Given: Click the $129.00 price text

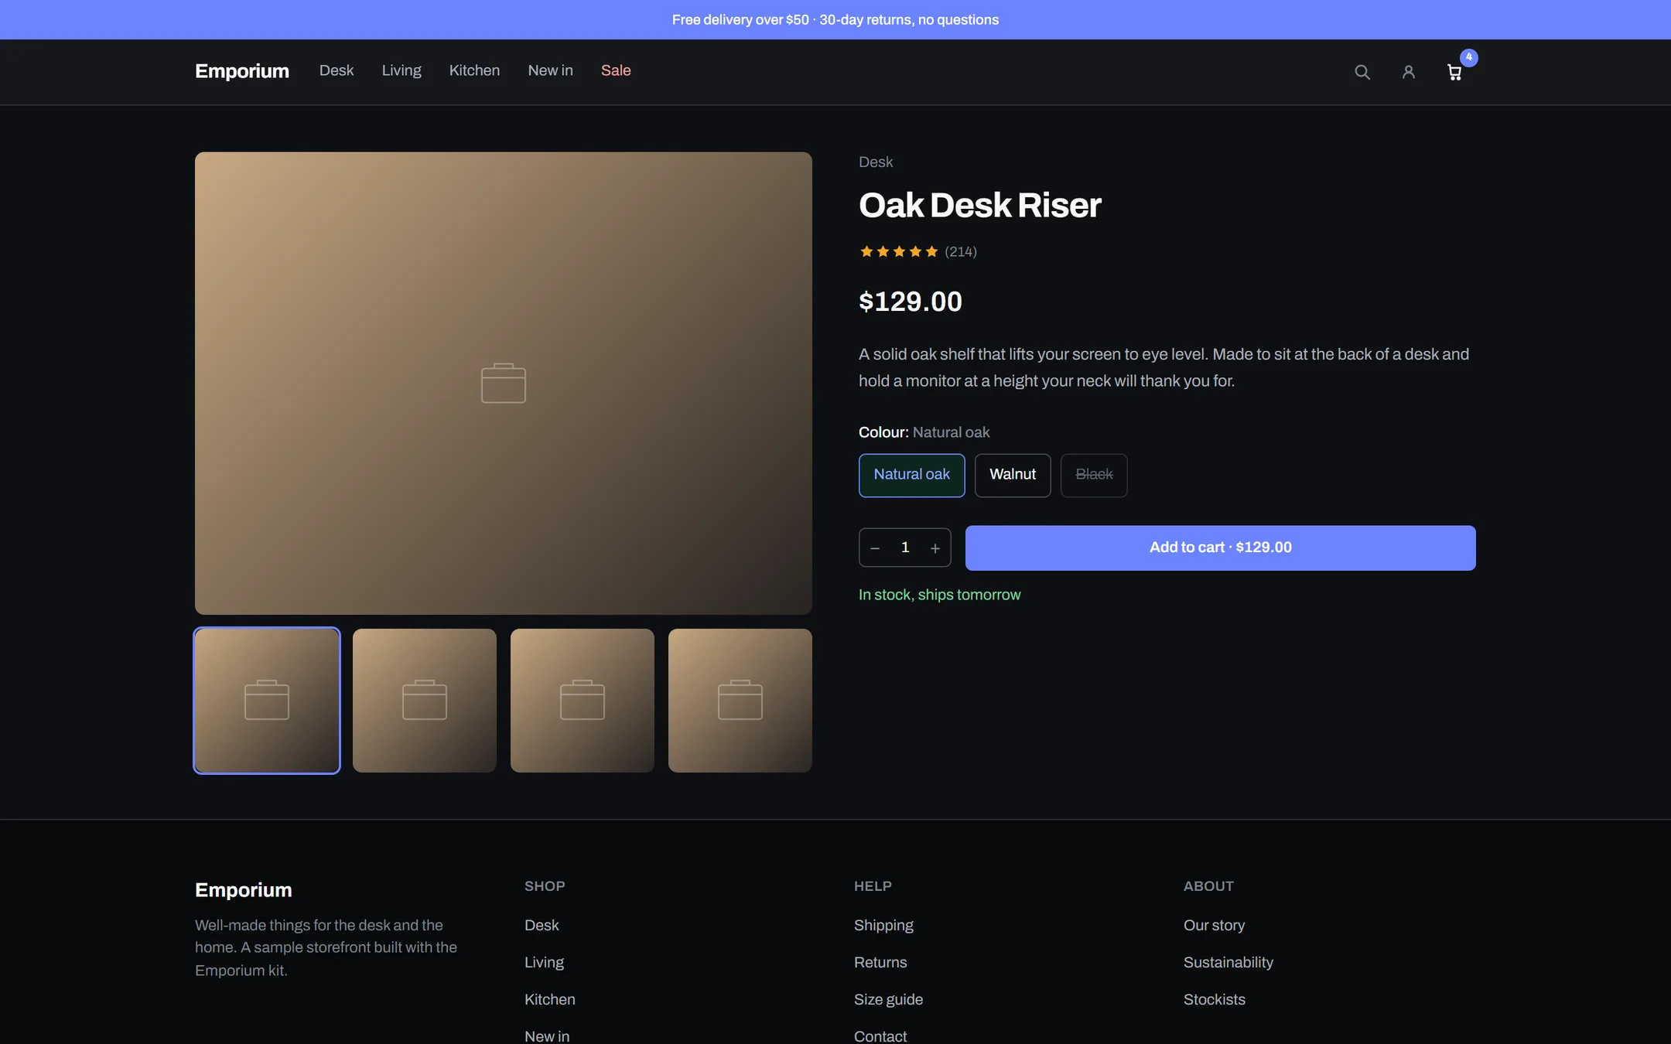Looking at the screenshot, I should 911,302.
